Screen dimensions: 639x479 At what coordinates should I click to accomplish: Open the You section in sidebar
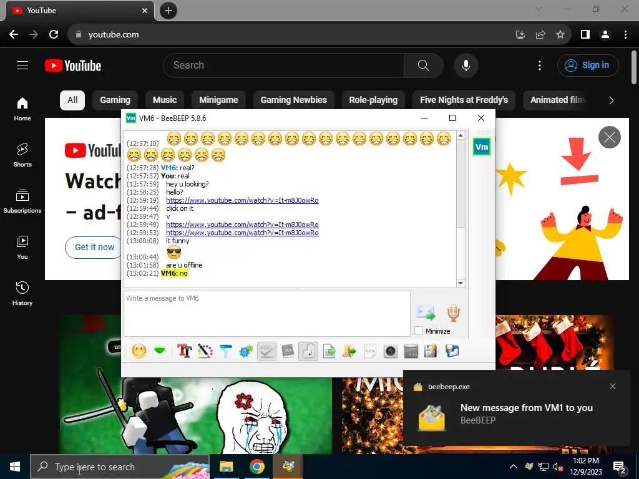[x=22, y=247]
